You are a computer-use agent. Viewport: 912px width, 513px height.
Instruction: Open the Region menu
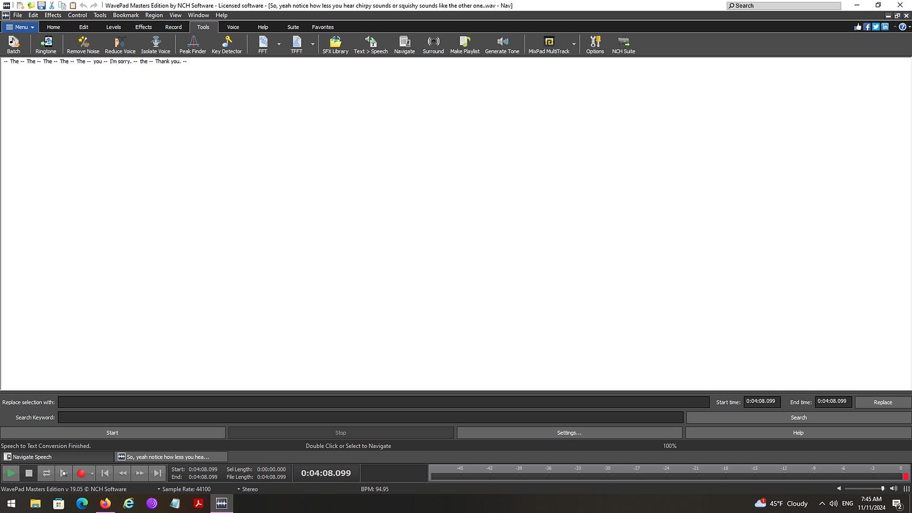pos(154,15)
